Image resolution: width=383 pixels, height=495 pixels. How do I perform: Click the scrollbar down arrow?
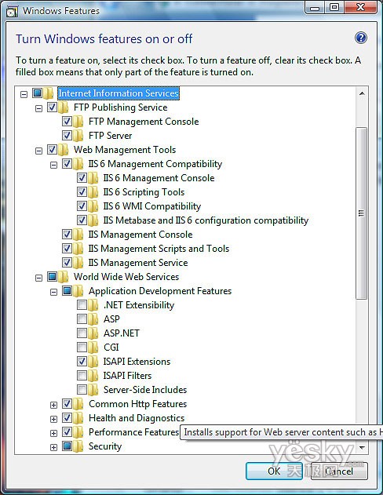[362, 447]
